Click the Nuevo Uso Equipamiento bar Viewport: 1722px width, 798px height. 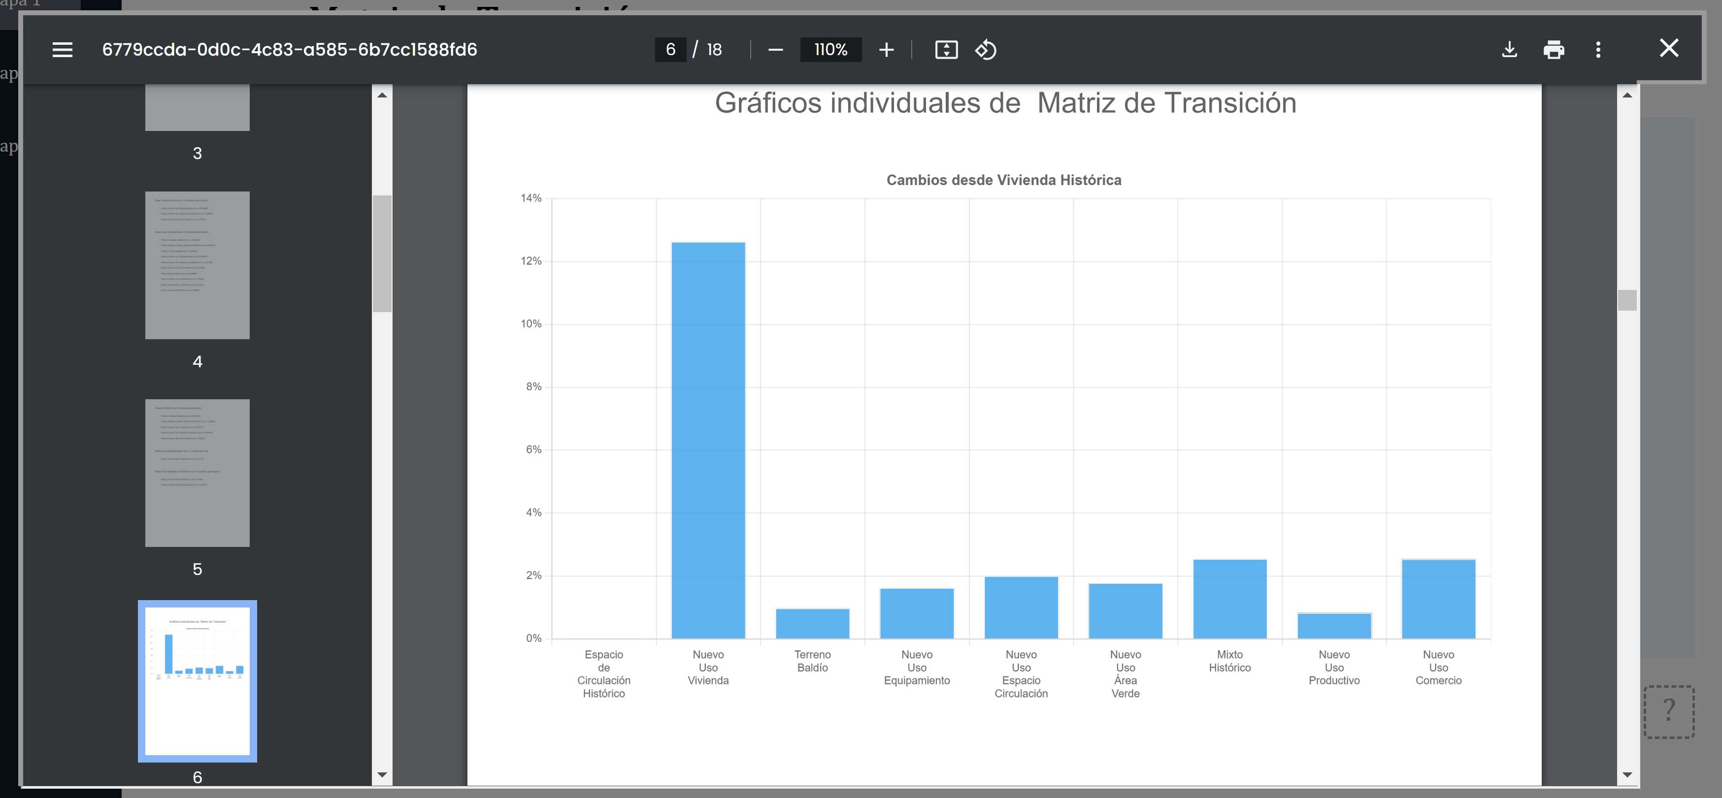tap(917, 613)
